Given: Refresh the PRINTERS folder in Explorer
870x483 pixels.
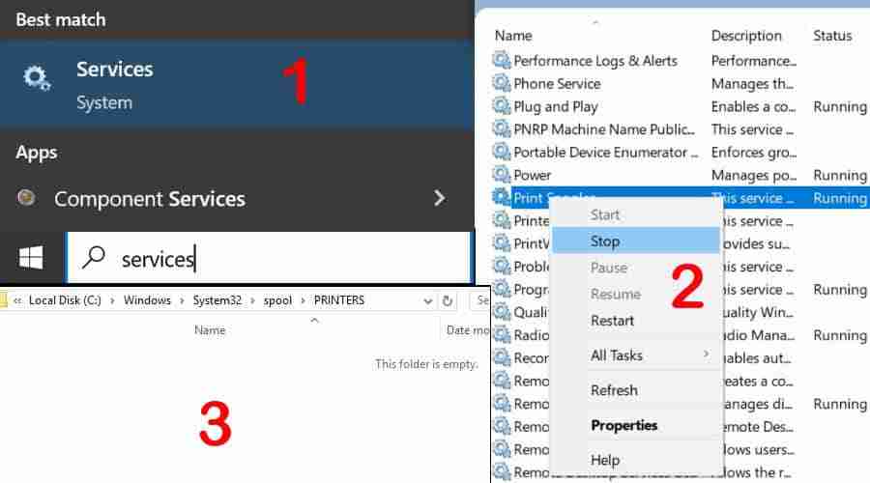Looking at the screenshot, I should (x=448, y=300).
